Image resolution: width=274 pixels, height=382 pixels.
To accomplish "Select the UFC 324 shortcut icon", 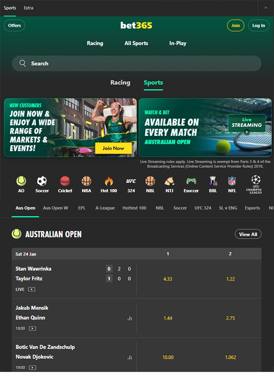I will click(x=131, y=181).
